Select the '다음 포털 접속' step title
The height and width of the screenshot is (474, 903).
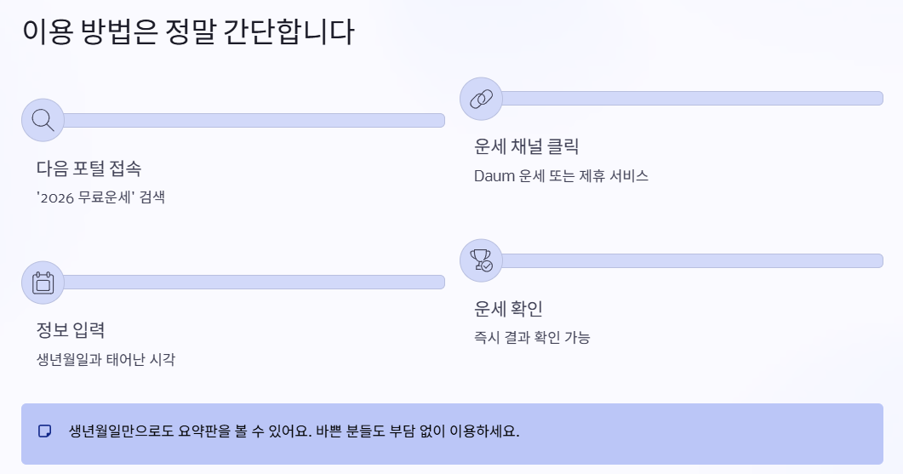(89, 168)
